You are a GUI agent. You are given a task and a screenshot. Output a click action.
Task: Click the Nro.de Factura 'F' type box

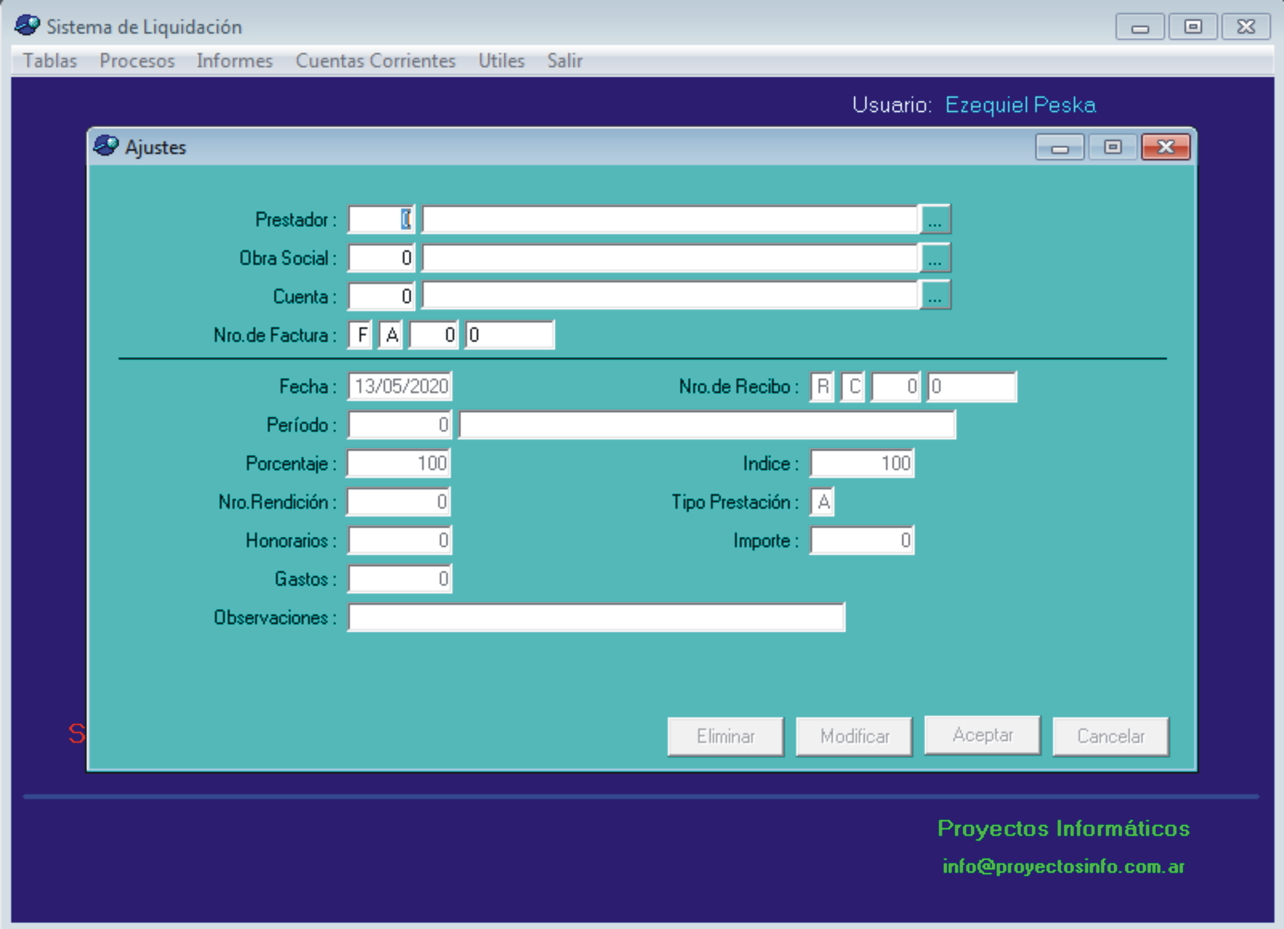click(x=360, y=335)
